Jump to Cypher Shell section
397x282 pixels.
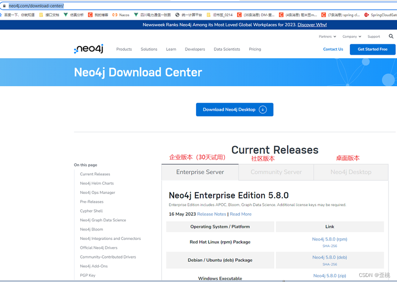point(91,210)
